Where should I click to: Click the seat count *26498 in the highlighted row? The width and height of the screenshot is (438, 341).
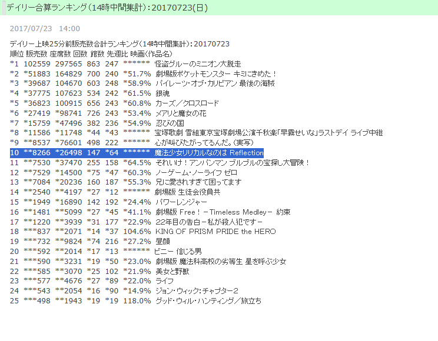(69, 153)
